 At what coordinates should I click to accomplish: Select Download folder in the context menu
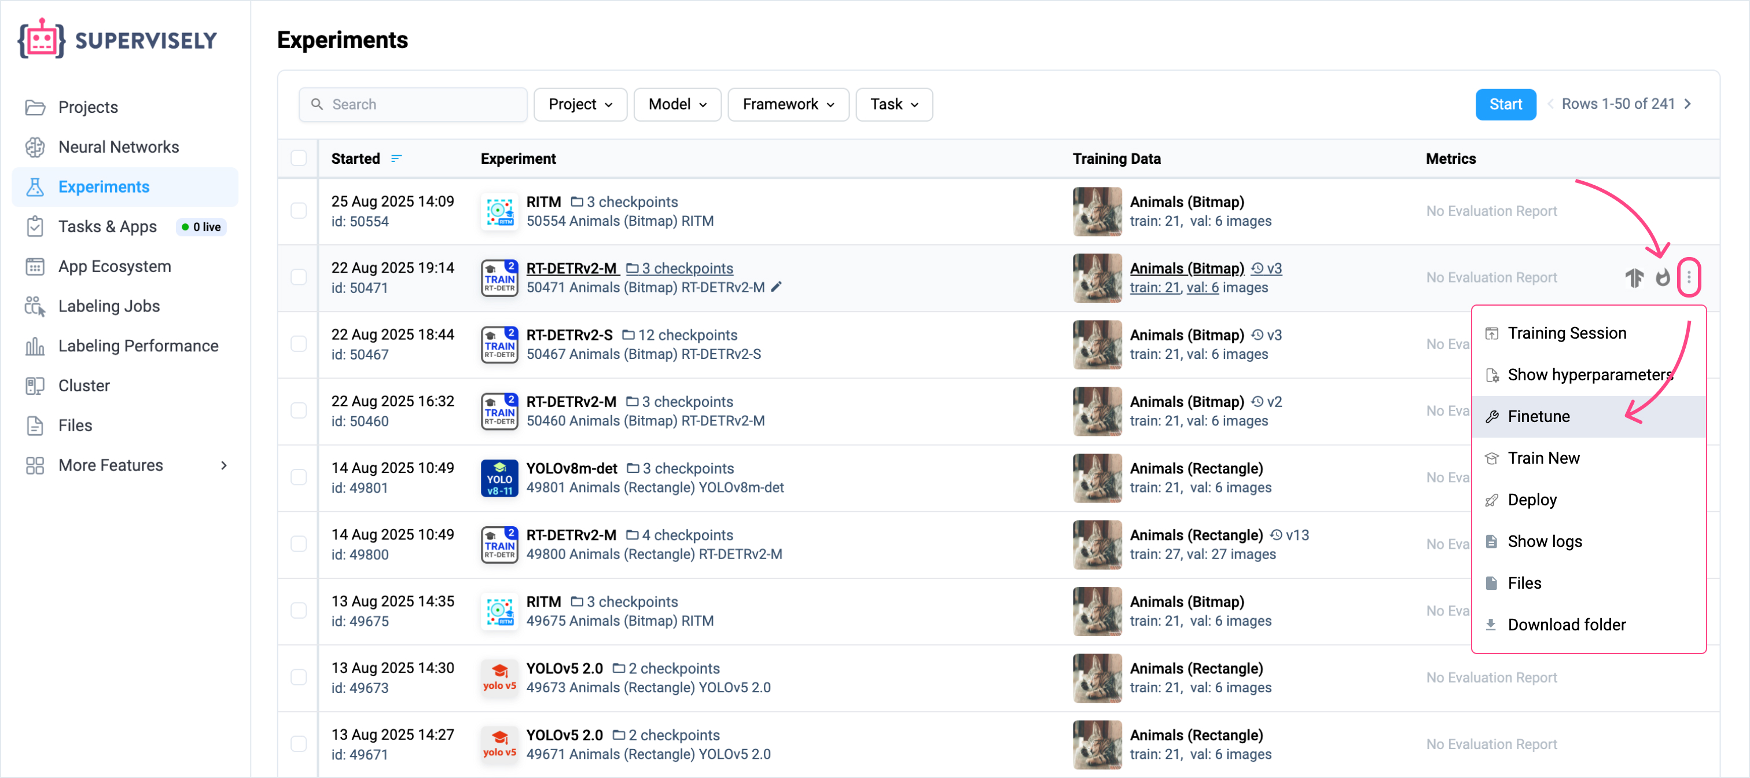1566,624
